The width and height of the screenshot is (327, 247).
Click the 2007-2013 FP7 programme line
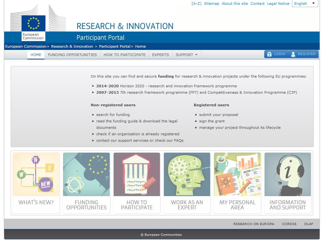[x=196, y=92]
